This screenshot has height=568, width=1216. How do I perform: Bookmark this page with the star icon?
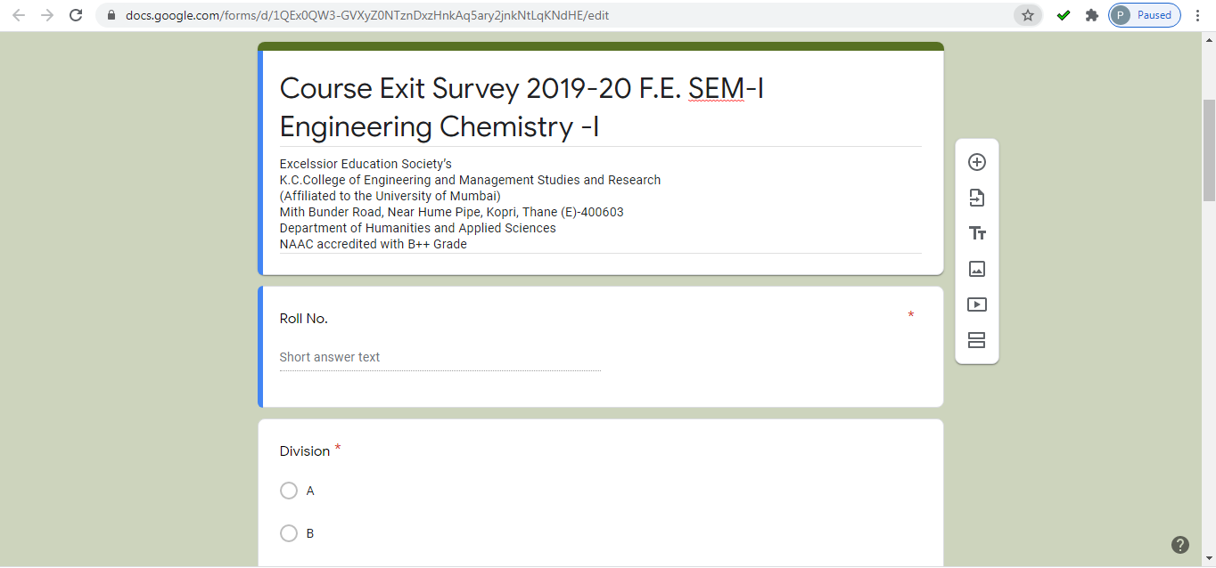pos(1028,15)
